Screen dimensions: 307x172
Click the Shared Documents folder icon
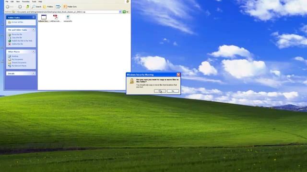click(x=10, y=63)
